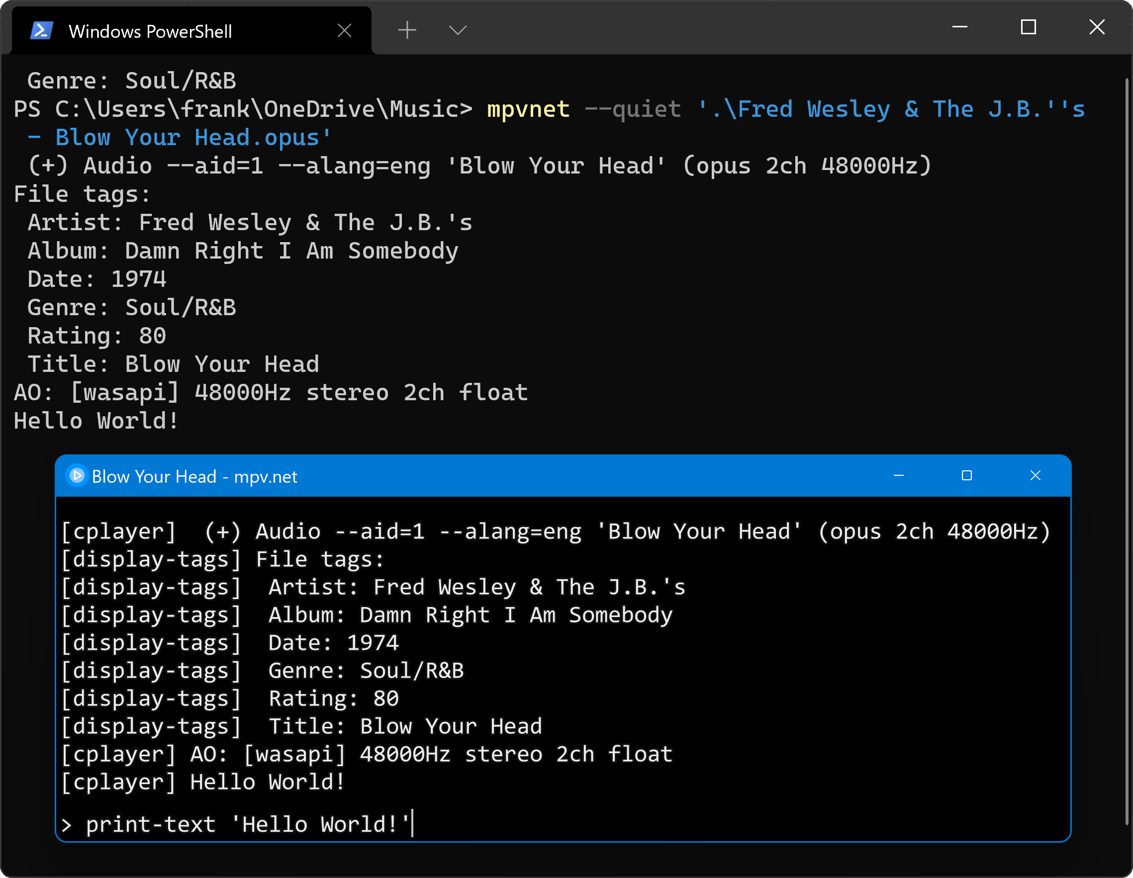
Task: Click the Blow Your Head - mpv.net title
Action: pyautogui.click(x=194, y=477)
